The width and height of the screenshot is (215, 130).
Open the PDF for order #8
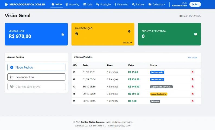[192, 79]
